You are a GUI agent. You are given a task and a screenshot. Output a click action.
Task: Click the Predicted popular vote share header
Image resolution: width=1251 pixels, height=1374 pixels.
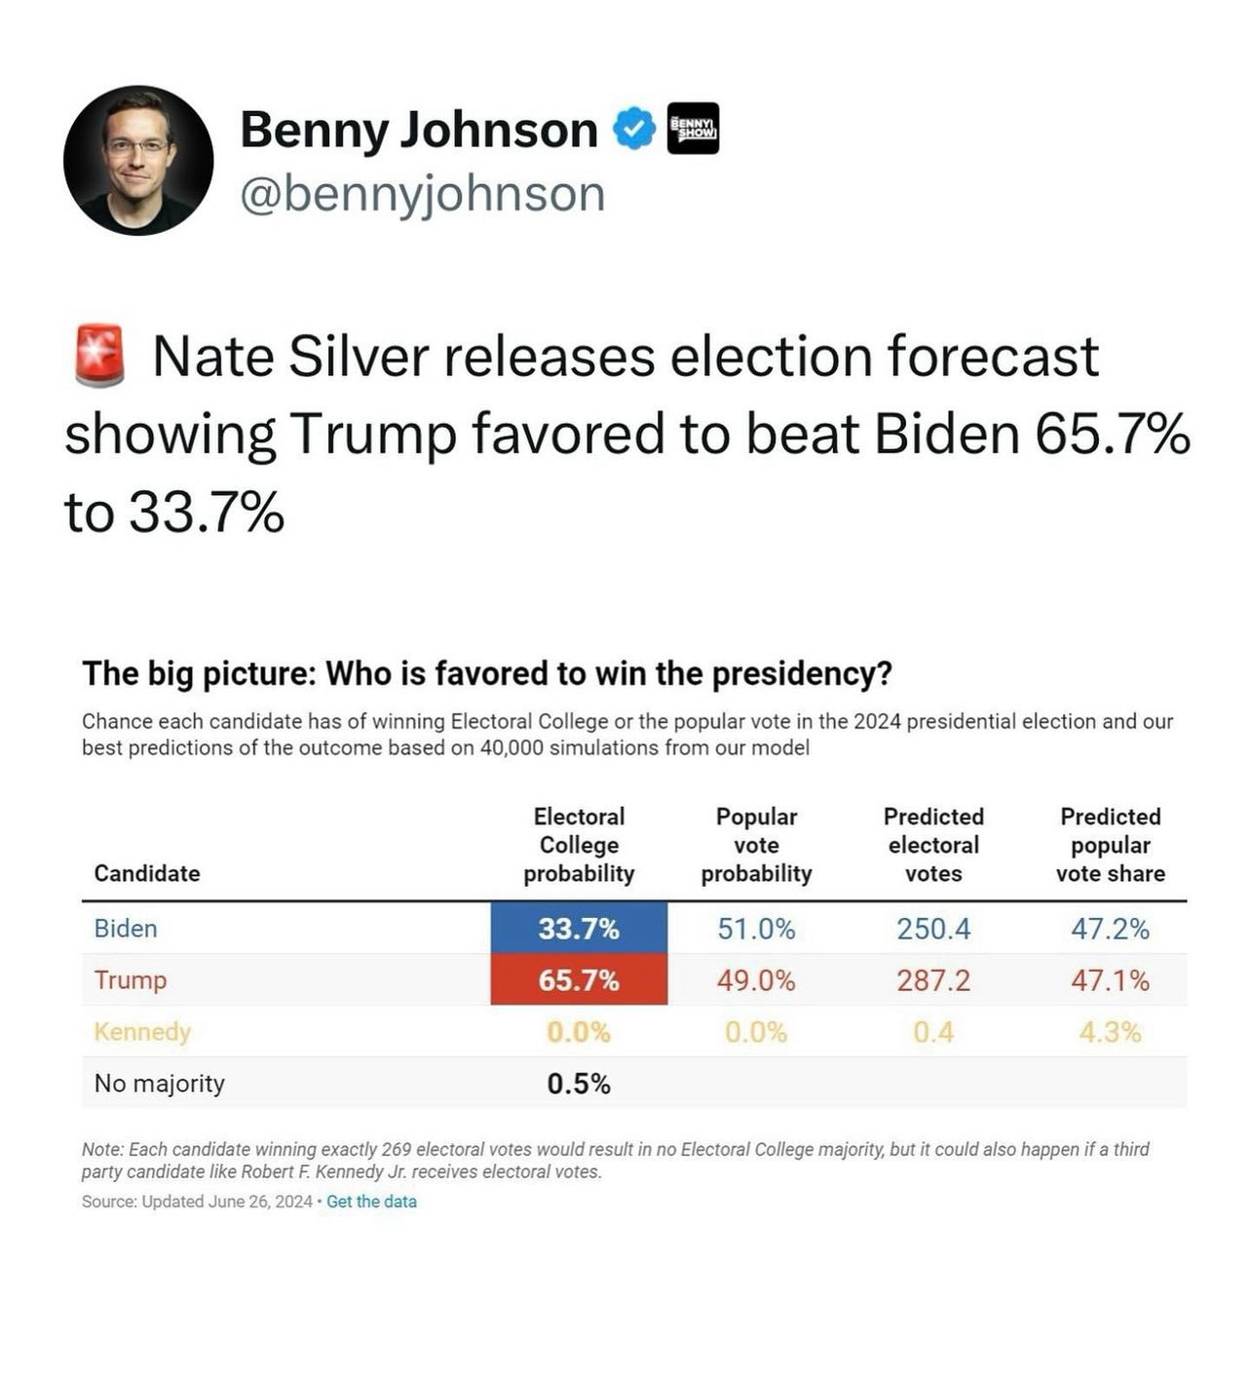(1111, 845)
